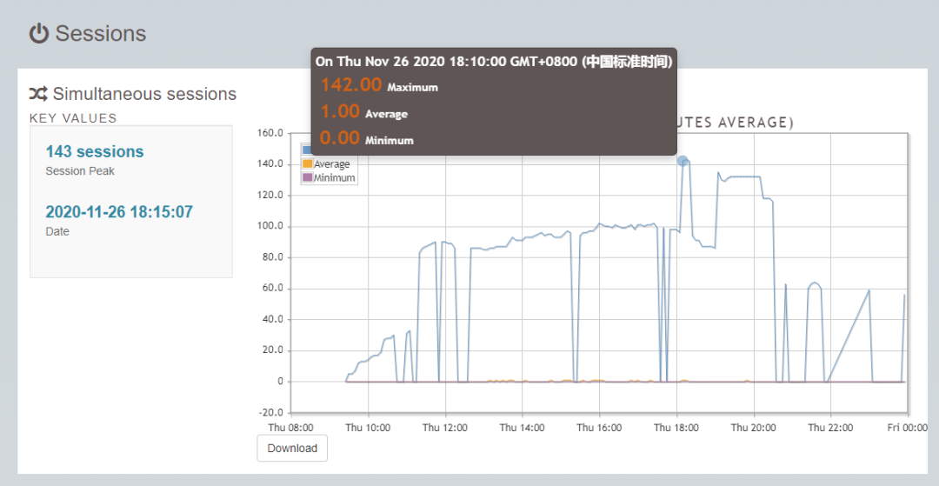Click the Thu 08:00 axis label

tap(290, 428)
